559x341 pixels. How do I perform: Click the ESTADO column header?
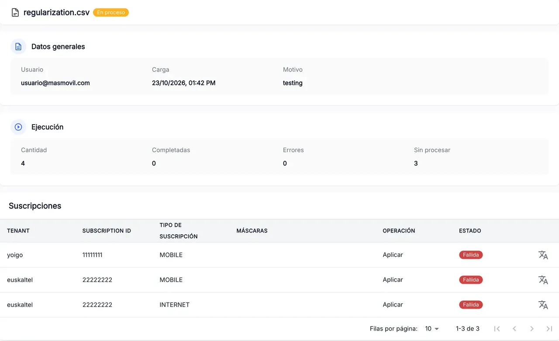point(470,231)
